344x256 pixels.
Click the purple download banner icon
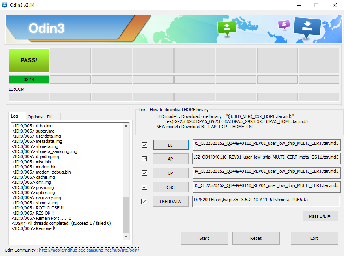284,24
